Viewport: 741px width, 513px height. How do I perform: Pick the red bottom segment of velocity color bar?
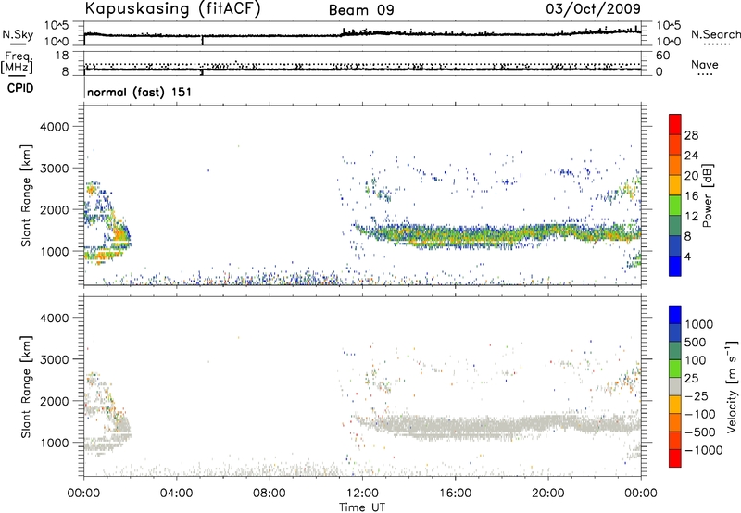coord(675,458)
